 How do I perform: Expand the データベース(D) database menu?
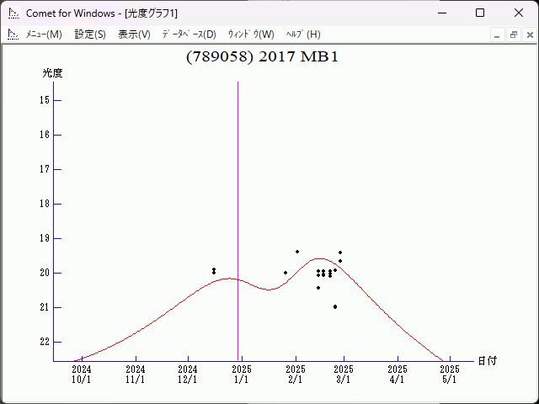(x=189, y=35)
